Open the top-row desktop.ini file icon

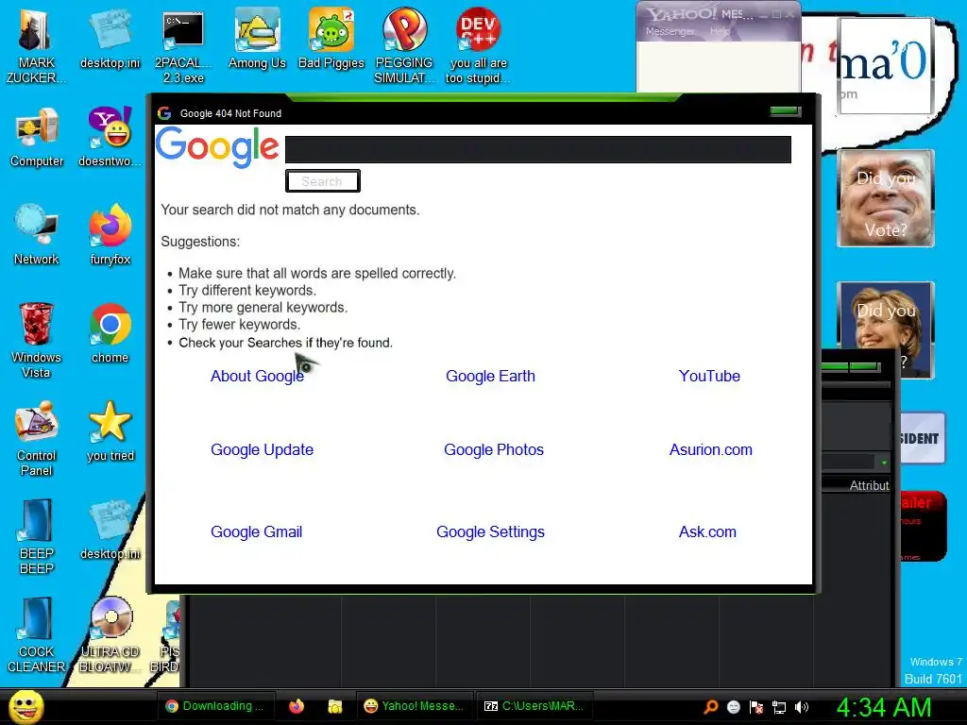(110, 38)
